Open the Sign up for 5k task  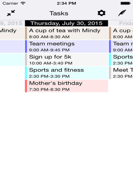(x=66, y=60)
